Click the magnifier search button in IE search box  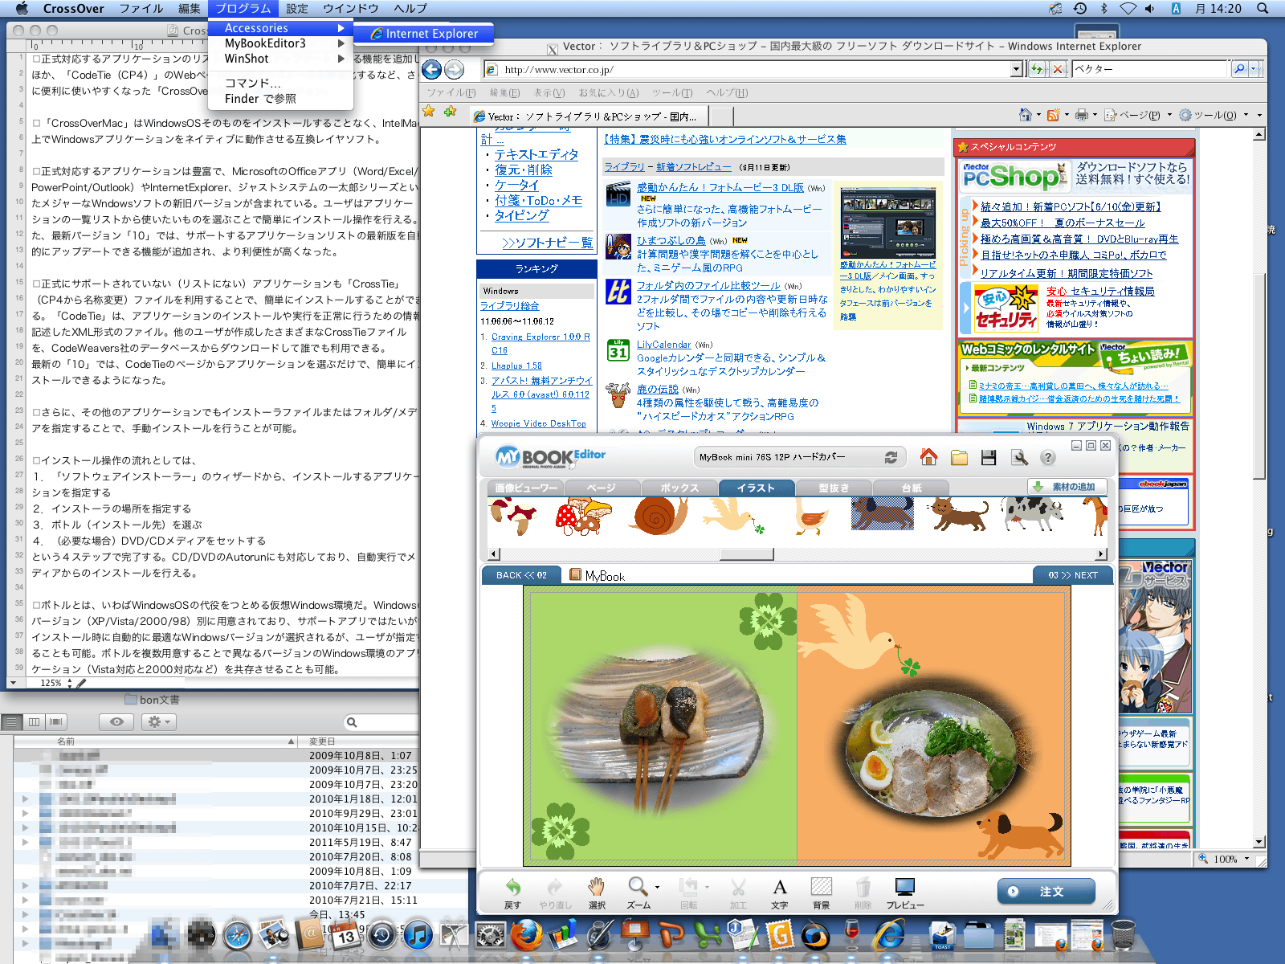point(1239,69)
